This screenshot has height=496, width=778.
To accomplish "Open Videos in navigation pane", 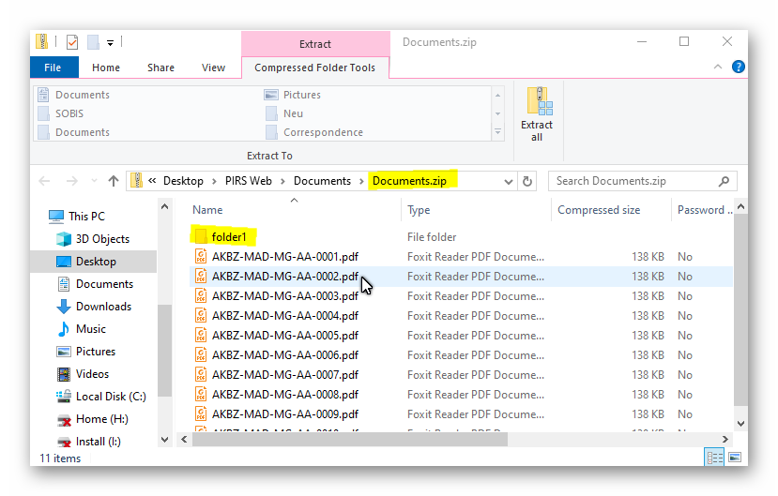I will pos(83,374).
